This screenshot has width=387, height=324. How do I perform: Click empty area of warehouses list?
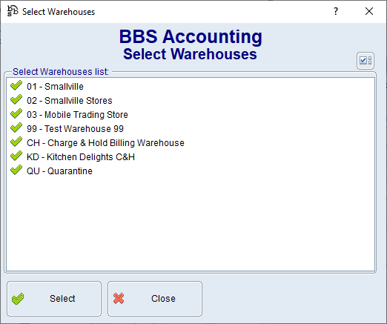tap(191, 222)
